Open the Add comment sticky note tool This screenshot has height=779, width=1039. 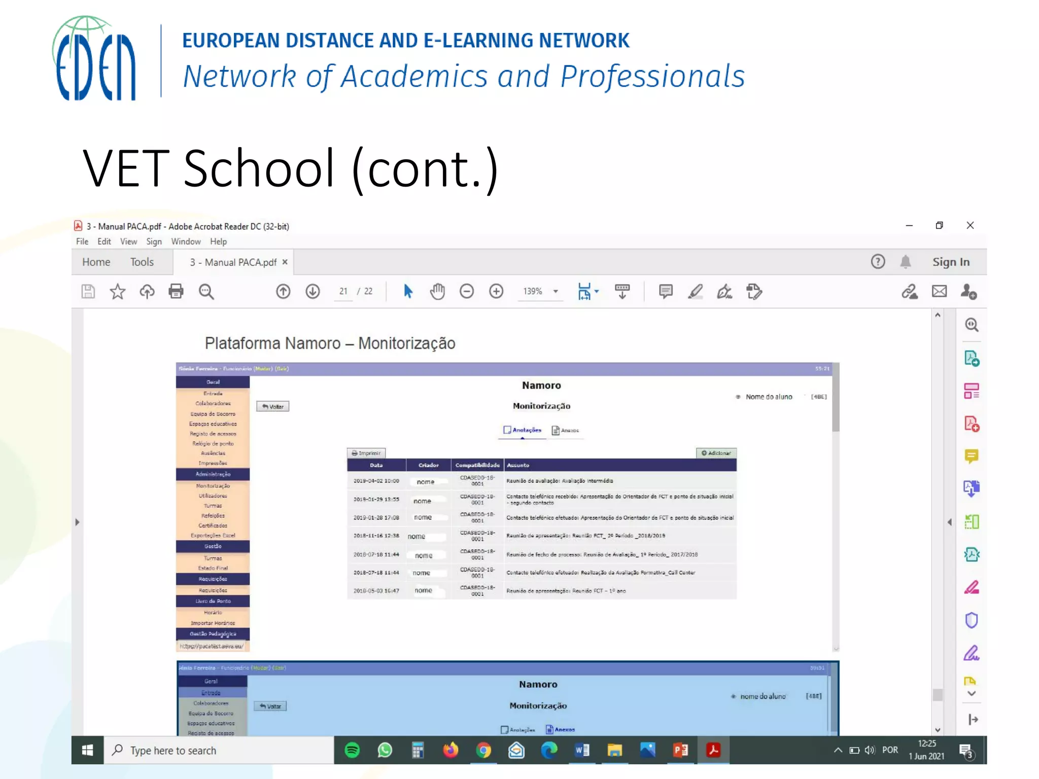666,292
